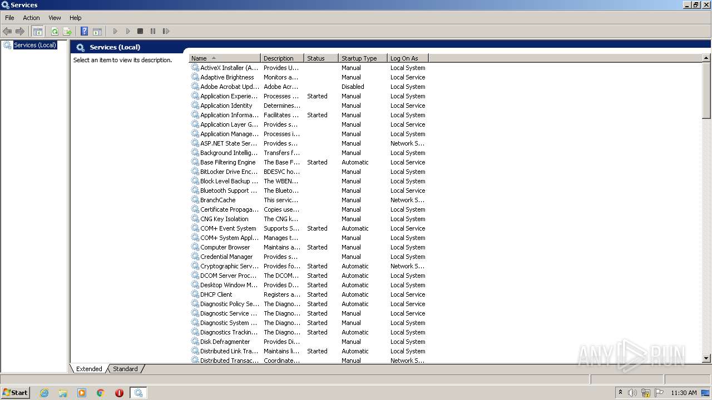This screenshot has width=712, height=400.
Task: Click the vertical scrollbar thumb
Action: 706,91
